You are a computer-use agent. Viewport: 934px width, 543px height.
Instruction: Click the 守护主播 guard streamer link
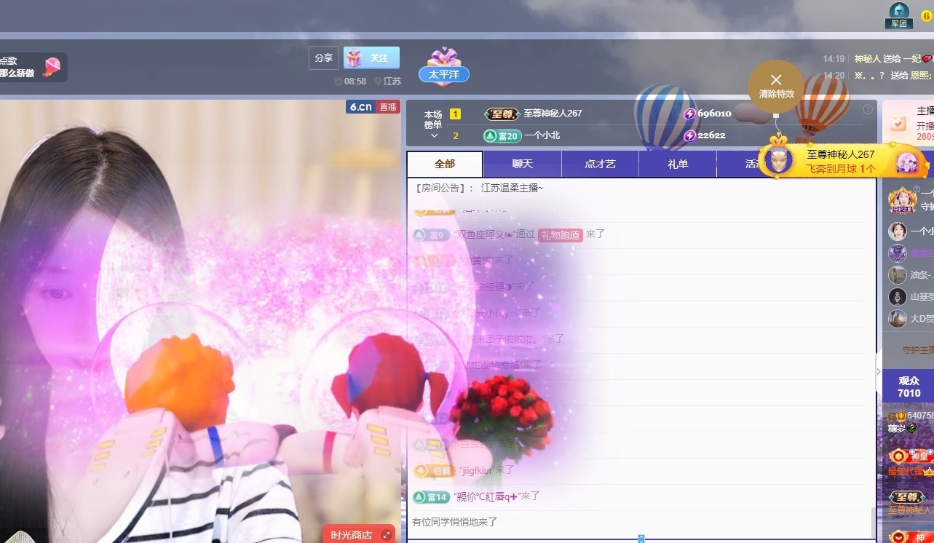click(917, 350)
